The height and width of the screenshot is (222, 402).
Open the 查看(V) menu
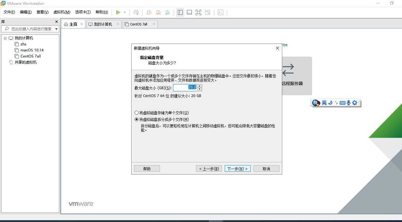(42, 12)
